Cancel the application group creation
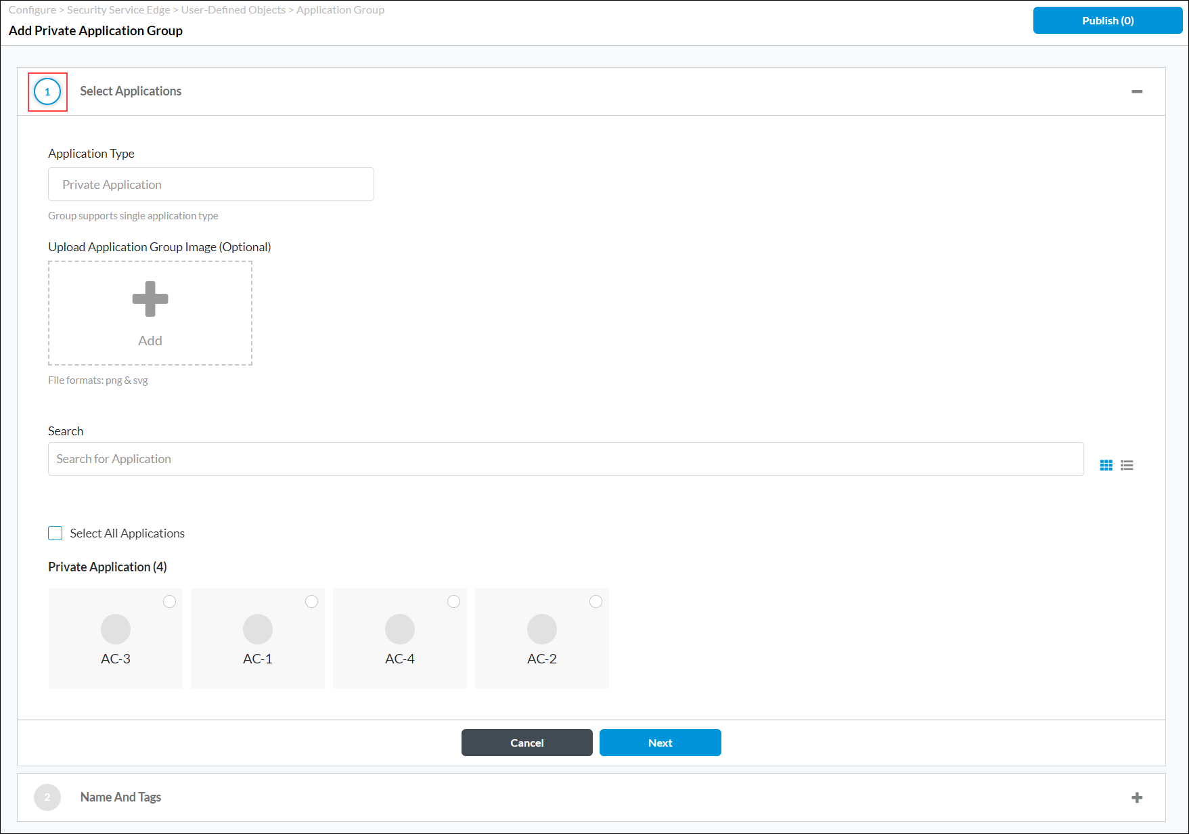 526,743
